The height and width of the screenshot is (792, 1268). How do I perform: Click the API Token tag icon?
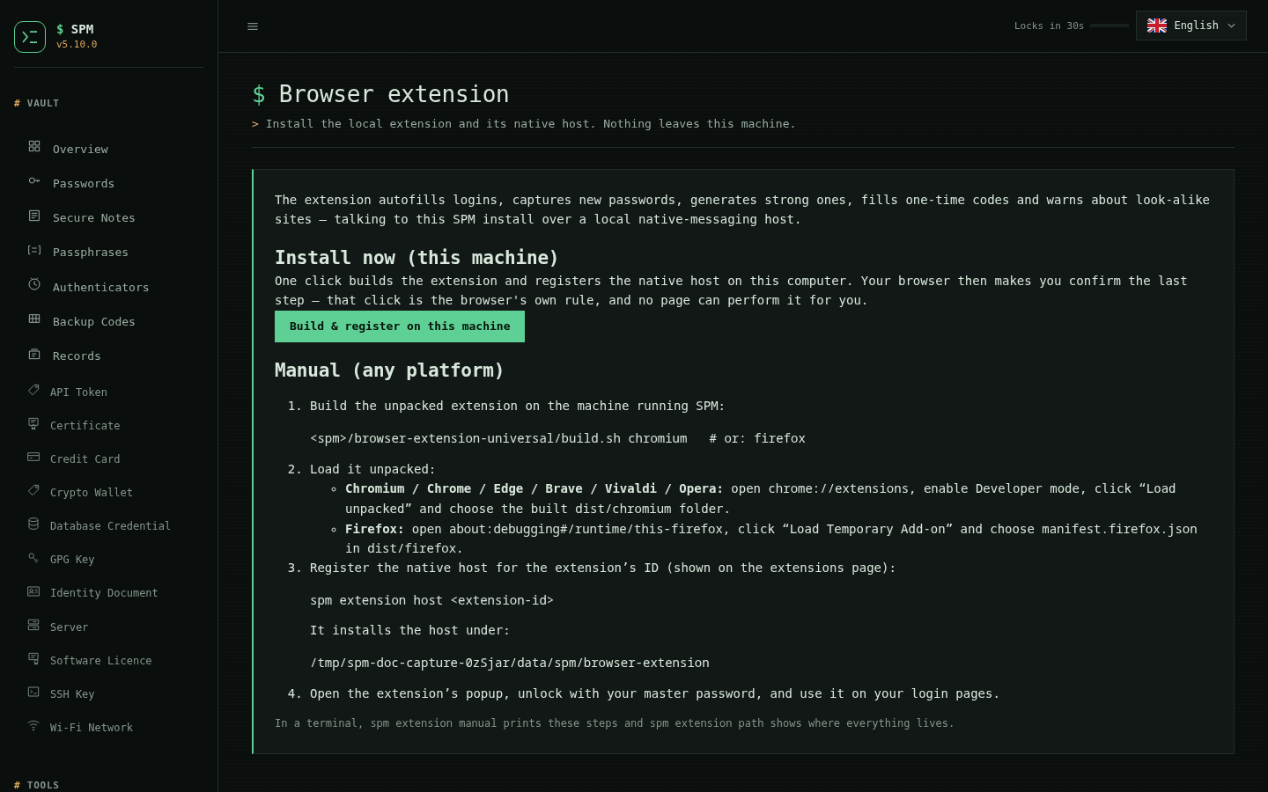point(33,390)
